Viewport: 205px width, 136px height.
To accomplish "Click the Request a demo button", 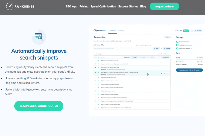I will [x=164, y=7].
